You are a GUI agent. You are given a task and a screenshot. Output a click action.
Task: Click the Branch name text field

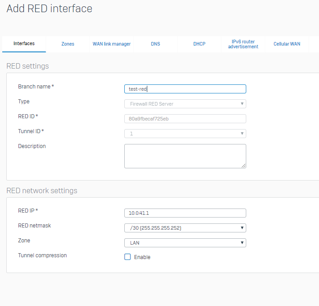click(x=185, y=89)
